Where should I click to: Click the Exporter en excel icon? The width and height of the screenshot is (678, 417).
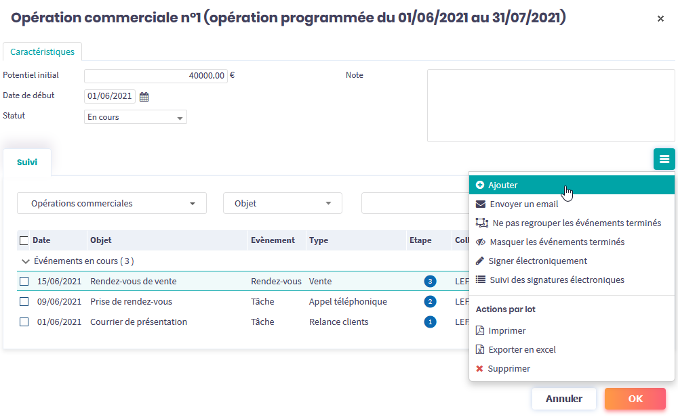click(x=480, y=350)
